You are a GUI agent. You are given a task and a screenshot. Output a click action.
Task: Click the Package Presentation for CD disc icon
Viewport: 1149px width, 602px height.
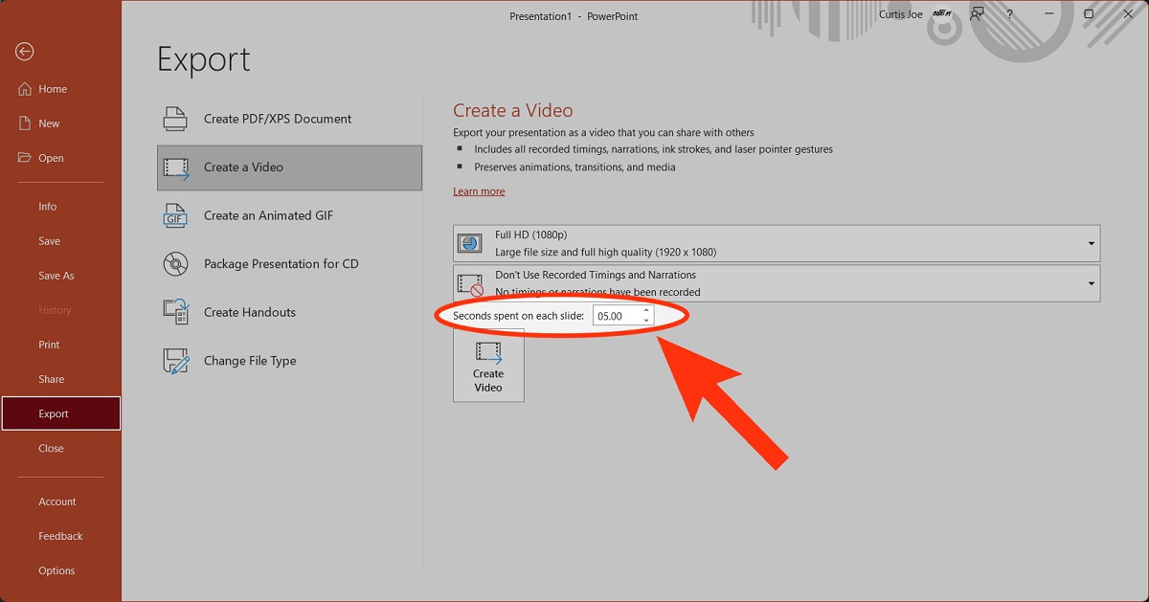tap(175, 264)
